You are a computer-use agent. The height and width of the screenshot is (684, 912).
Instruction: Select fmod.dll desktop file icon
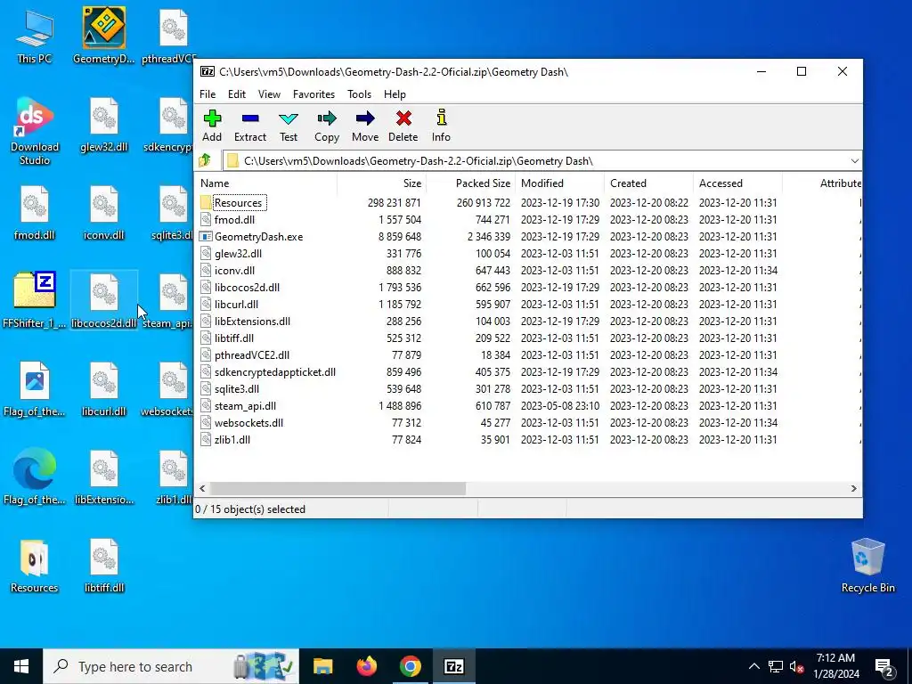point(35,214)
